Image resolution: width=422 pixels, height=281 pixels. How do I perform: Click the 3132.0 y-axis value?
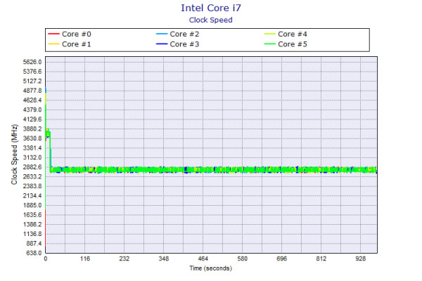32,157
